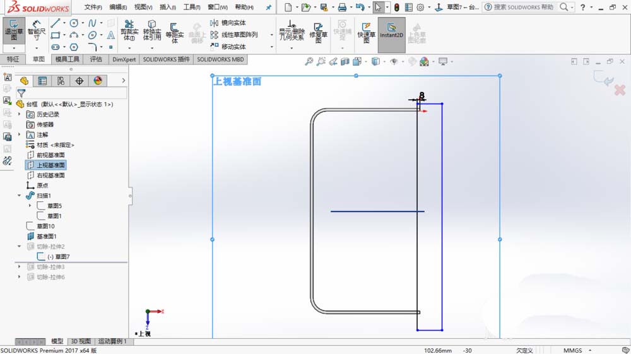Open the 工具(T) menu

click(x=192, y=7)
